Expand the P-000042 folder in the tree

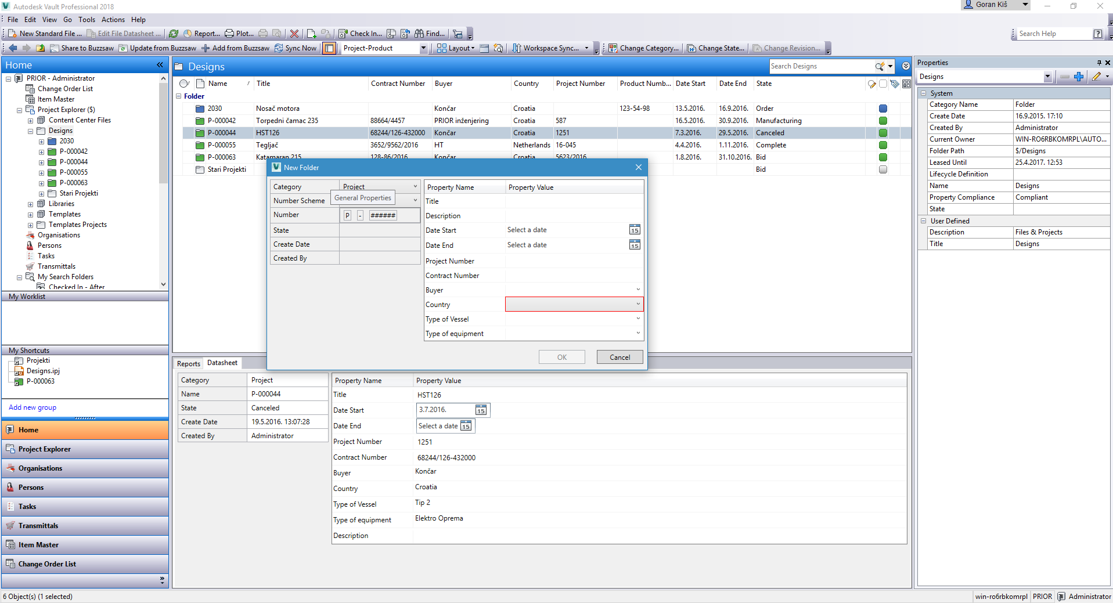[41, 152]
